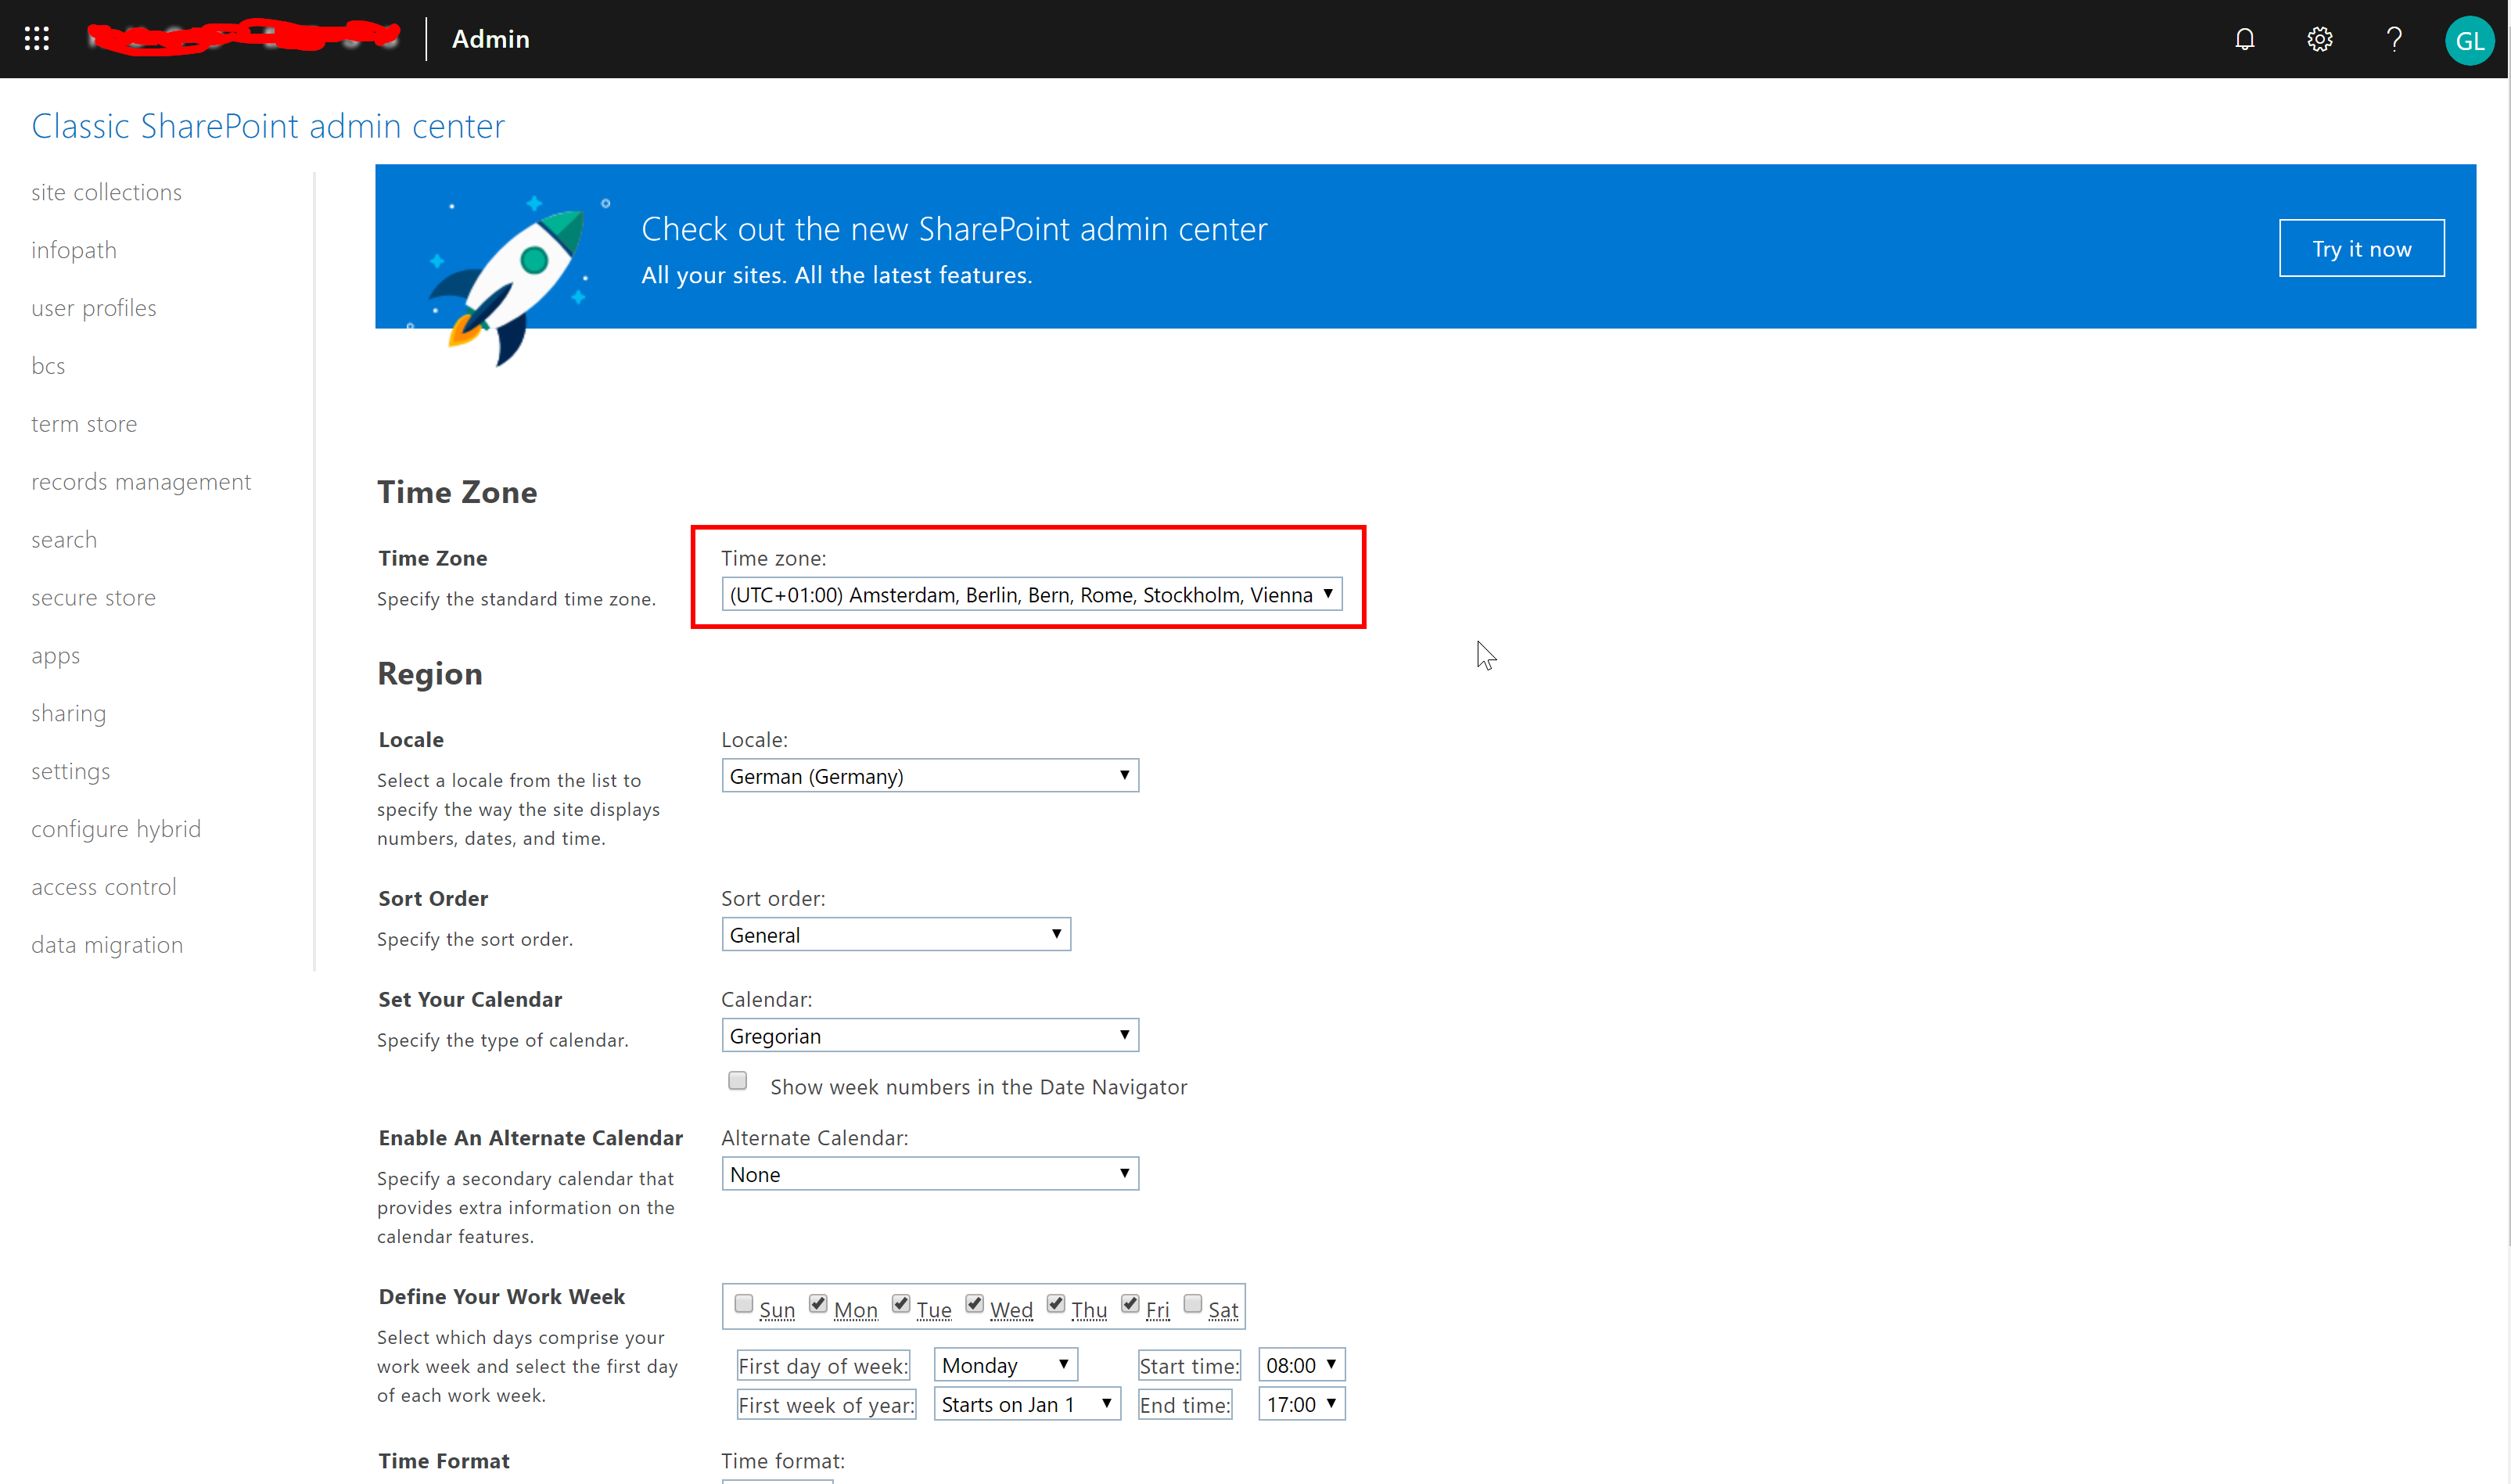Viewport: 2511px width, 1484px height.
Task: Uncheck Monday from the work week
Action: [x=819, y=1302]
